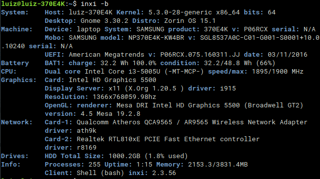Click the battery charge '100.0%'
Image resolution: width=320 pixels, height=179 pixels.
coord(144,63)
